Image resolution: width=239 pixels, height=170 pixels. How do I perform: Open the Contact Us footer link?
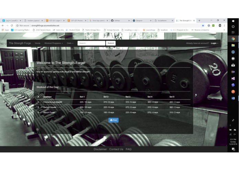(x=116, y=149)
